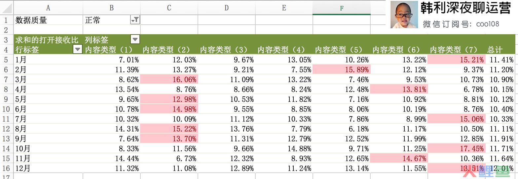Select the 正常 filter value cell
518x179 pixels.
coord(106,20)
